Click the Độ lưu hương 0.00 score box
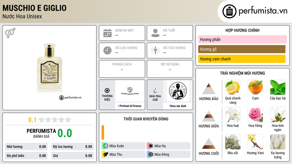 coord(72,147)
